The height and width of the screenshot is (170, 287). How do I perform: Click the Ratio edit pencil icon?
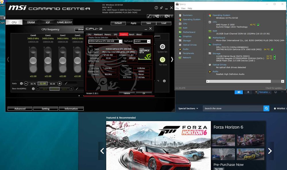click(66, 84)
